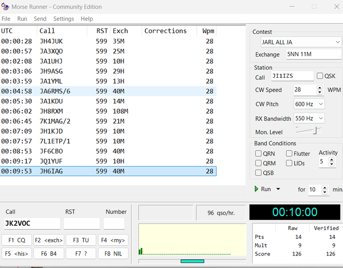The width and height of the screenshot is (343, 268).
Task: Select log row for JA1UHJ
Action: (108, 61)
